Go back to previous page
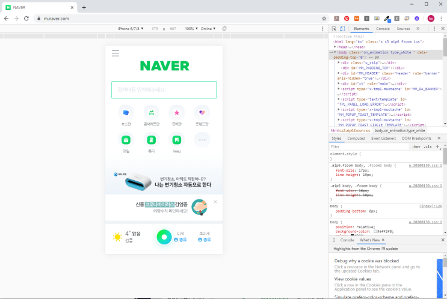This screenshot has height=299, width=447. click(6, 19)
